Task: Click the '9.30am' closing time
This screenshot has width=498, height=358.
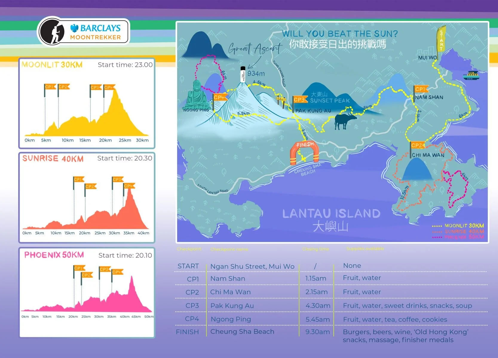Action: point(318,332)
